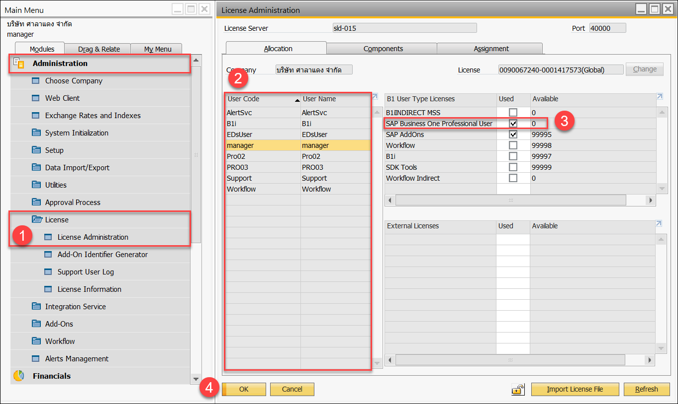Click the lock icon beside Import License File

coord(518,390)
